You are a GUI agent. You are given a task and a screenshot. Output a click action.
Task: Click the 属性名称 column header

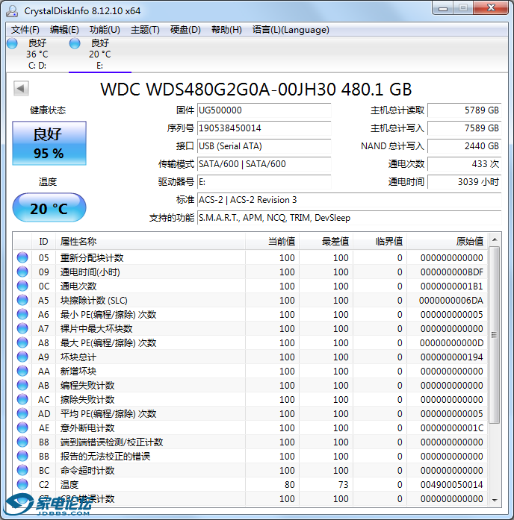[x=150, y=242]
